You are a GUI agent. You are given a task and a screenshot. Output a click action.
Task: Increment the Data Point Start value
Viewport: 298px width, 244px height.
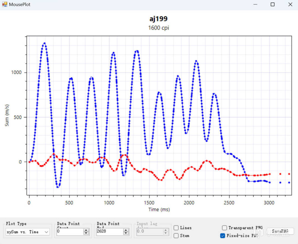pyautogui.click(x=86, y=230)
